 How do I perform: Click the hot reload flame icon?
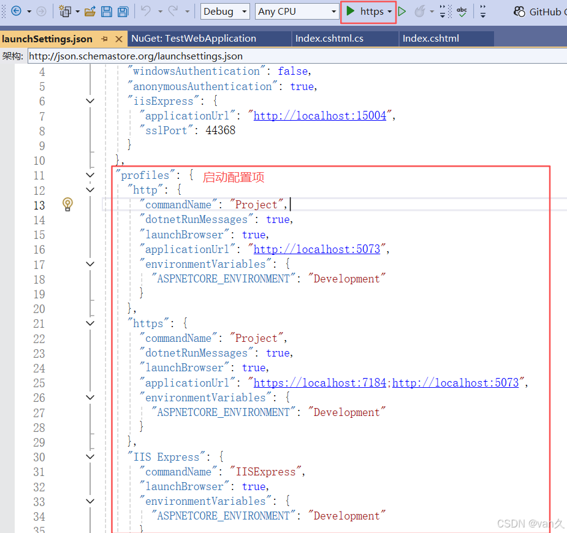(419, 12)
